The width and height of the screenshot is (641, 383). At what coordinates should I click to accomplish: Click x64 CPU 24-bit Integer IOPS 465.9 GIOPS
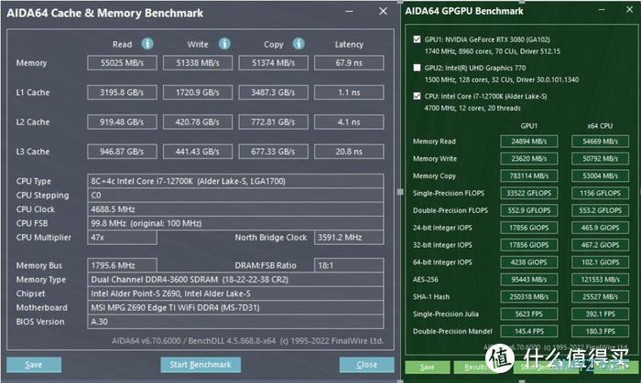tap(600, 228)
